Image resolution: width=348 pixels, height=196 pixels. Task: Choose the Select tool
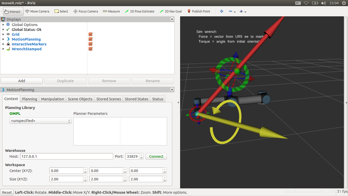coord(61,11)
